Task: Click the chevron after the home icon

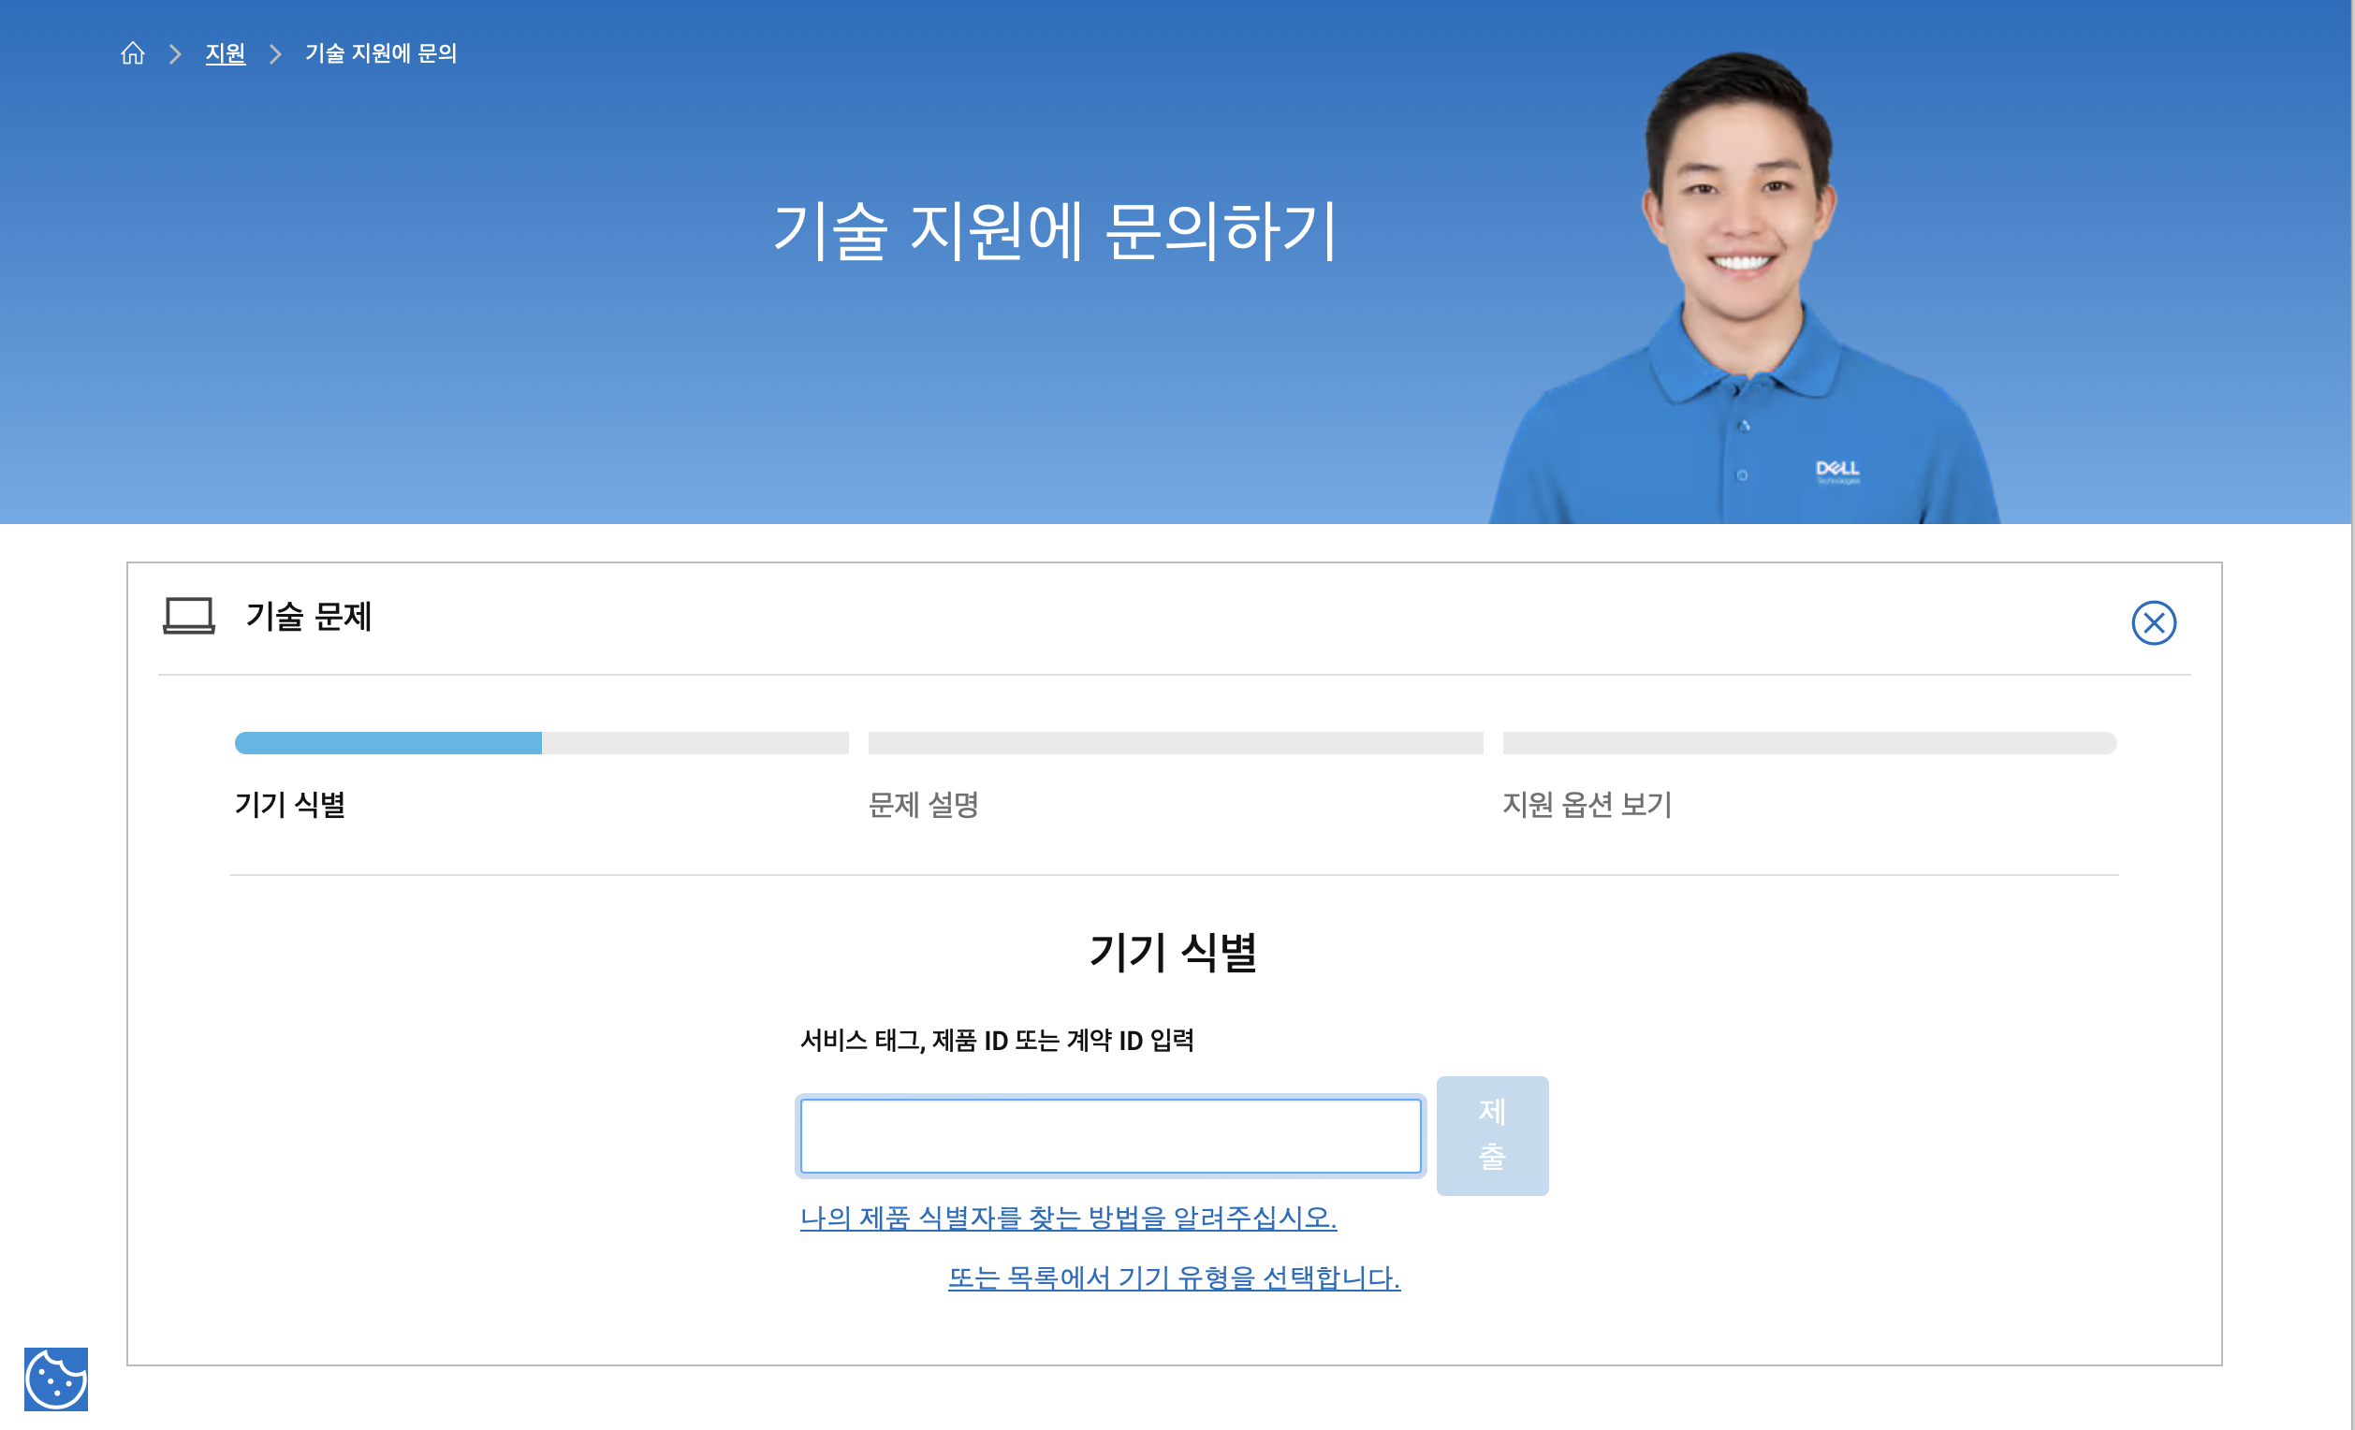Action: [x=175, y=53]
